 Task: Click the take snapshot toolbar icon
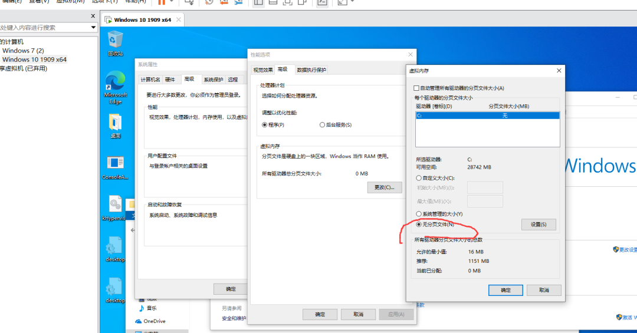pos(209,2)
